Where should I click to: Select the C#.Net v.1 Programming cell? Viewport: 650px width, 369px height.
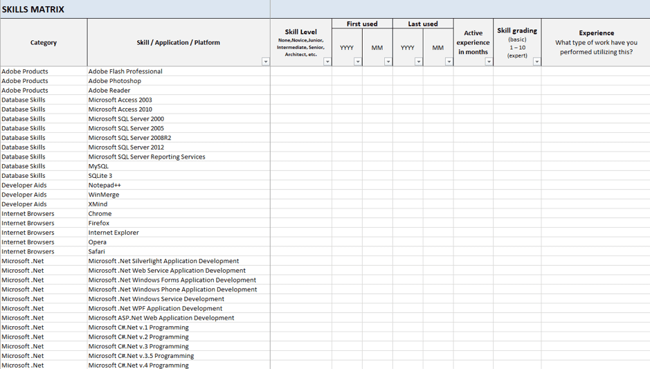[179, 327]
